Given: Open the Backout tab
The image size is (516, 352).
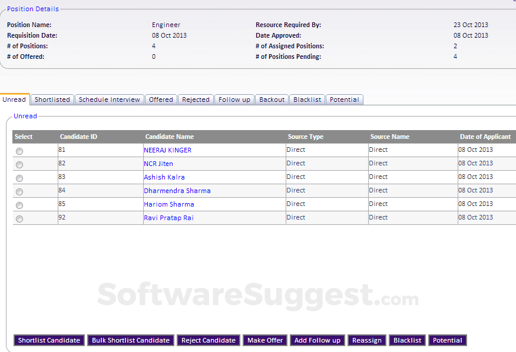Looking at the screenshot, I should (x=272, y=99).
